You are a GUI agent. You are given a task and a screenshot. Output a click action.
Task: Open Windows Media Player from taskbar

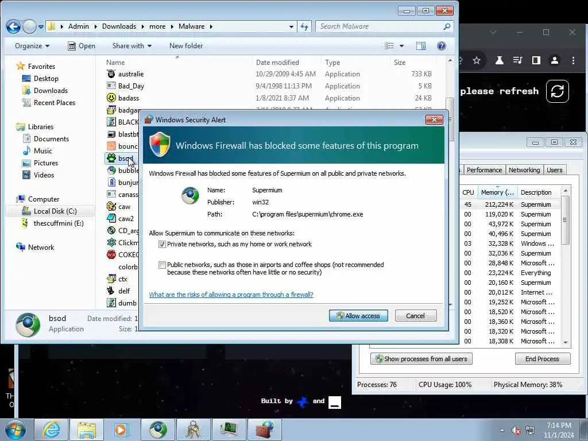pyautogui.click(x=121, y=430)
